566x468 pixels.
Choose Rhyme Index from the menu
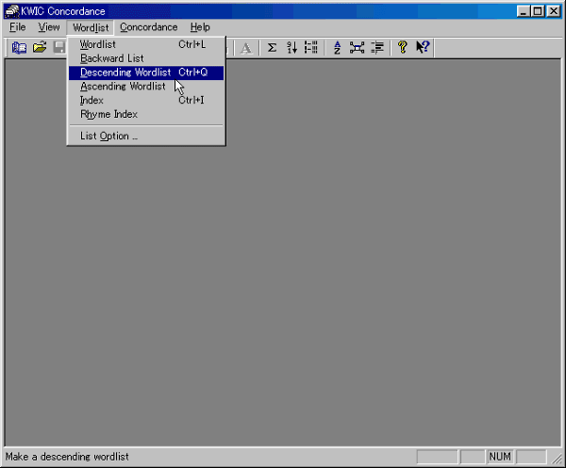click(146, 114)
